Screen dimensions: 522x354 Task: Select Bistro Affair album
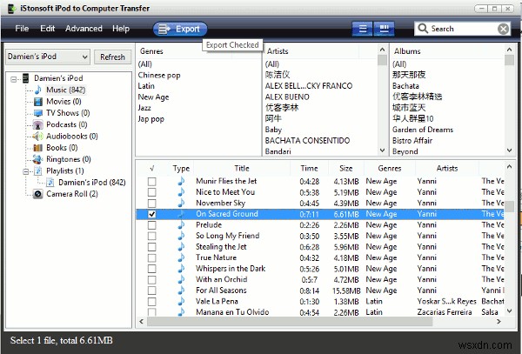point(412,140)
